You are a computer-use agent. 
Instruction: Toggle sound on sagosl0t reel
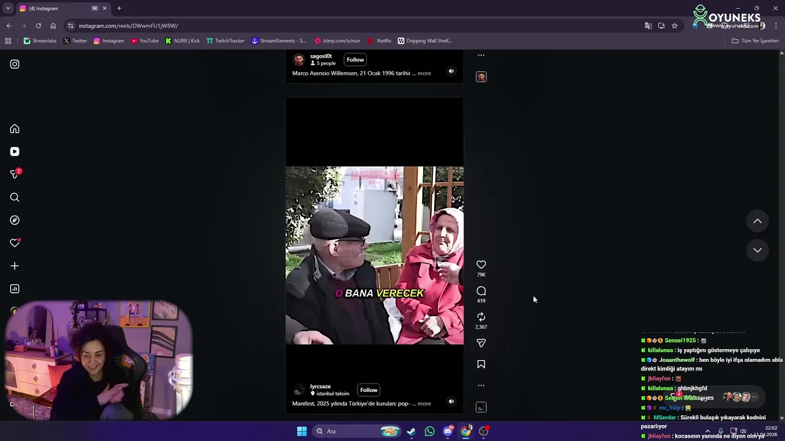(x=451, y=71)
